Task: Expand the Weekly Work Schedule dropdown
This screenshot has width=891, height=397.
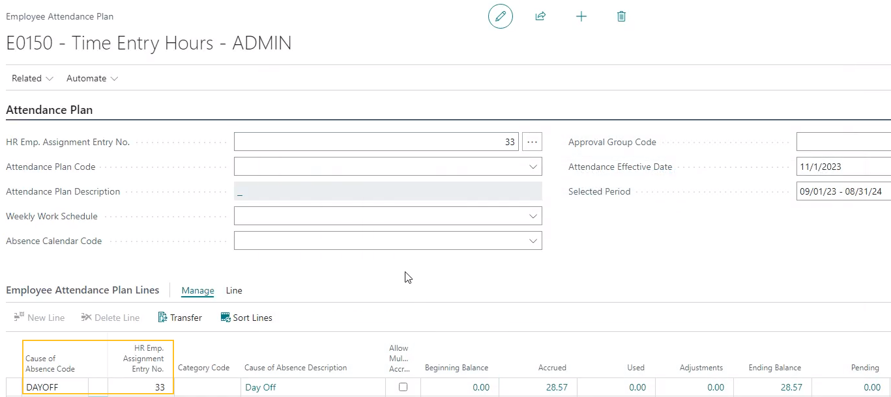Action: tap(533, 215)
